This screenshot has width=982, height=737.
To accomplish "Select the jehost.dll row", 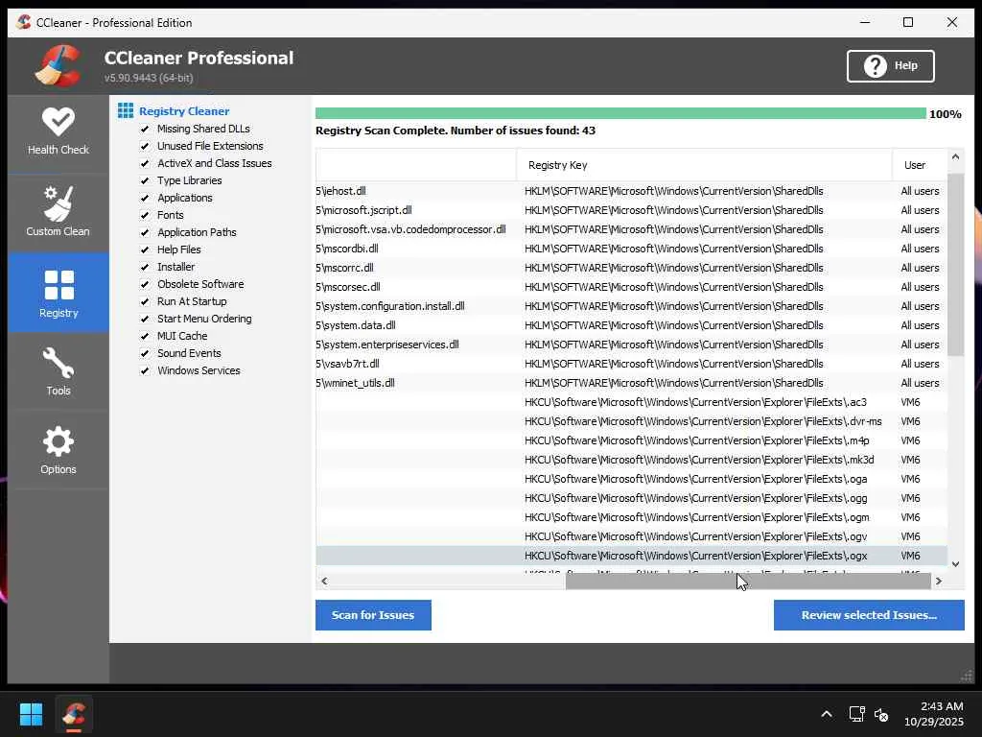I will (x=631, y=191).
